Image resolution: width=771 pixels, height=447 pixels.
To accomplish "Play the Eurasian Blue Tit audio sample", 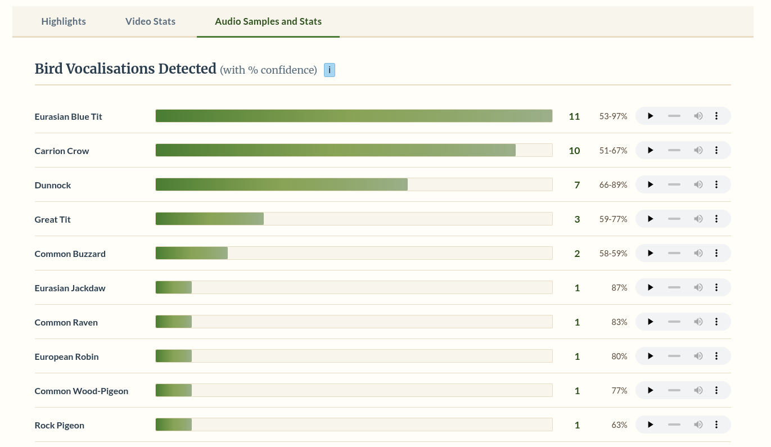I will tap(650, 116).
